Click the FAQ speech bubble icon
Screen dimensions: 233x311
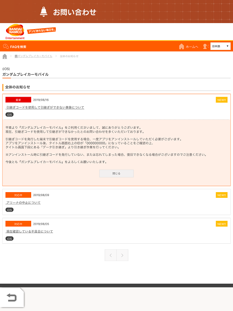click(x=6, y=46)
